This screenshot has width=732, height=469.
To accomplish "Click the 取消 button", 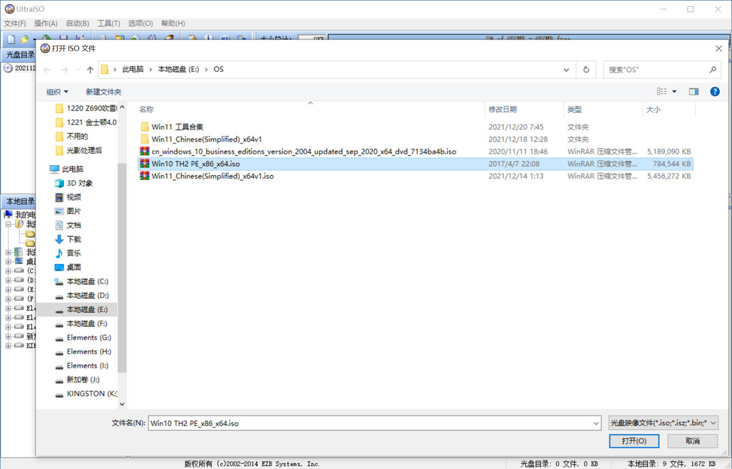I will 693,440.
